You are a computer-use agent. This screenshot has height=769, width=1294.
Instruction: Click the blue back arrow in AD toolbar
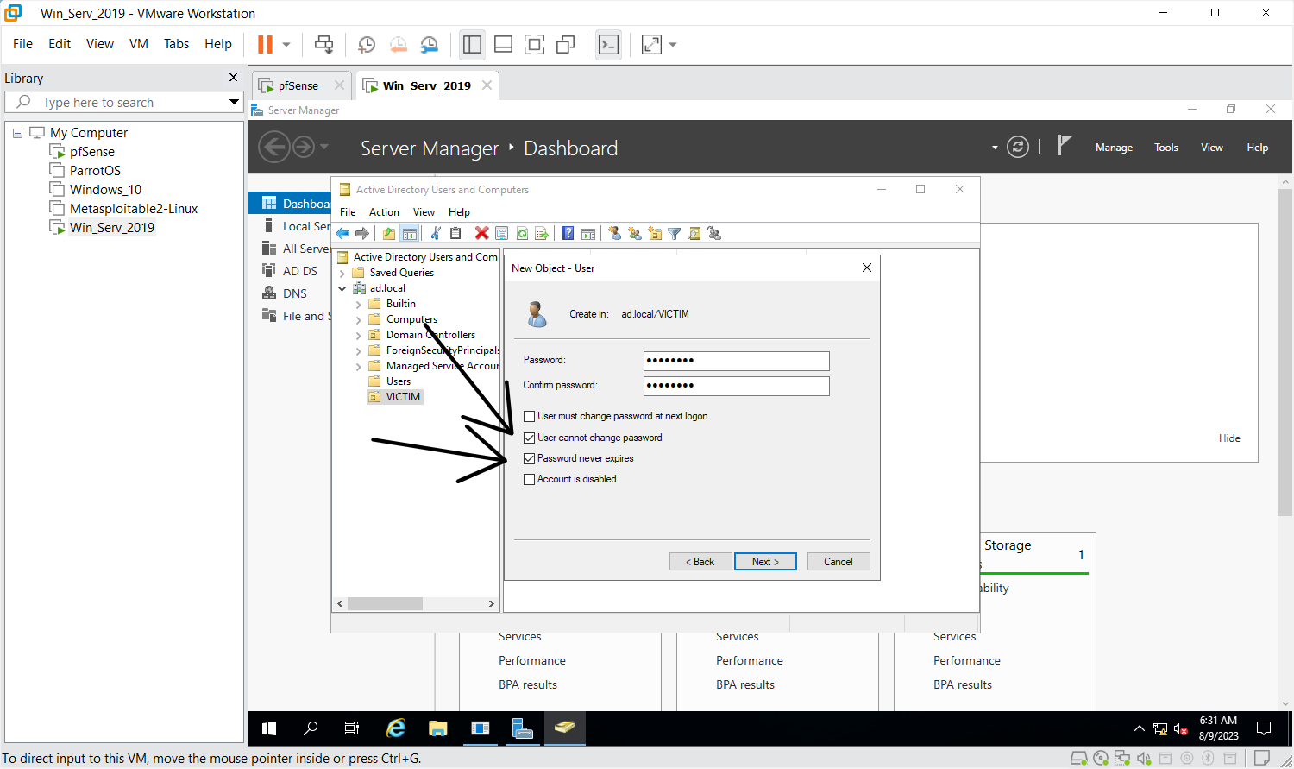tap(343, 233)
